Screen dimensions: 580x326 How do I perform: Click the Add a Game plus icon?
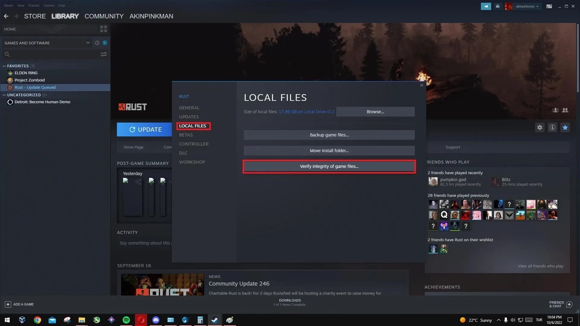pos(8,304)
